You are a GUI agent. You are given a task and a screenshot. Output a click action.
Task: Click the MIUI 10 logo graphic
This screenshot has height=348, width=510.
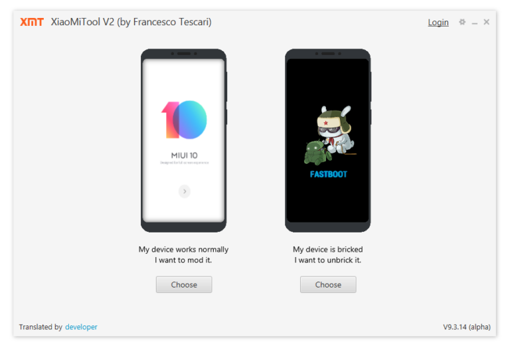[x=184, y=120]
